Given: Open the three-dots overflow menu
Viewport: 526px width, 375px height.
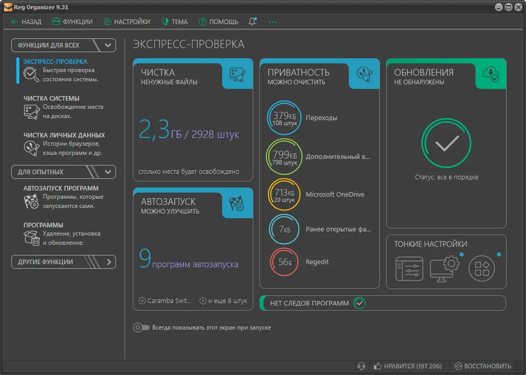Looking at the screenshot, I should [273, 22].
